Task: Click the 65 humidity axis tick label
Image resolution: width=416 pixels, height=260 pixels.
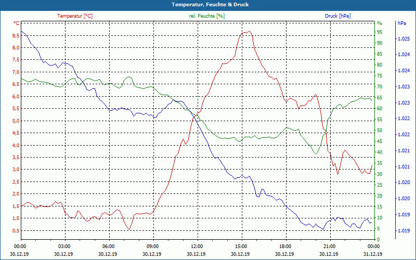Action: pyautogui.click(x=380, y=98)
